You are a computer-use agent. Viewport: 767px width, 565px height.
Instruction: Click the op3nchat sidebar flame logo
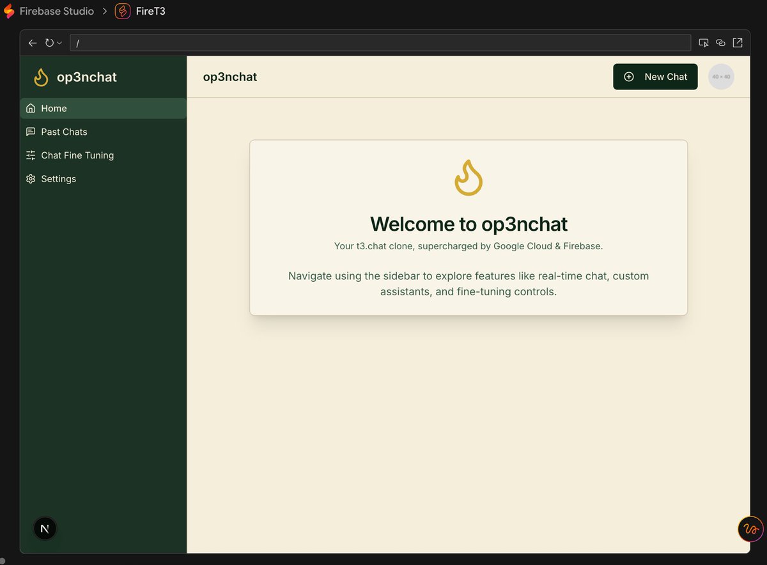click(x=41, y=77)
